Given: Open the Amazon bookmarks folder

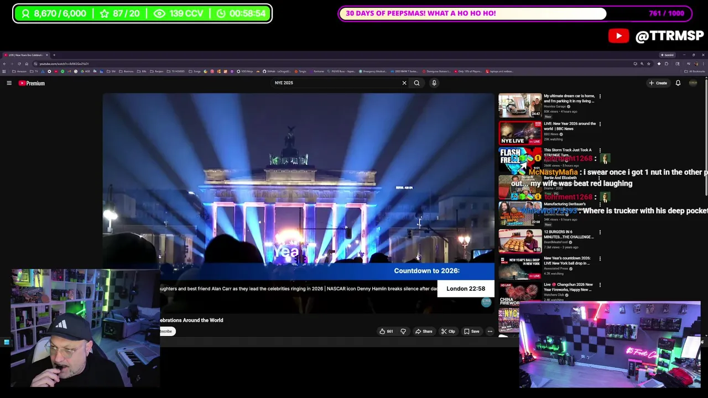Looking at the screenshot, I should click(19, 71).
